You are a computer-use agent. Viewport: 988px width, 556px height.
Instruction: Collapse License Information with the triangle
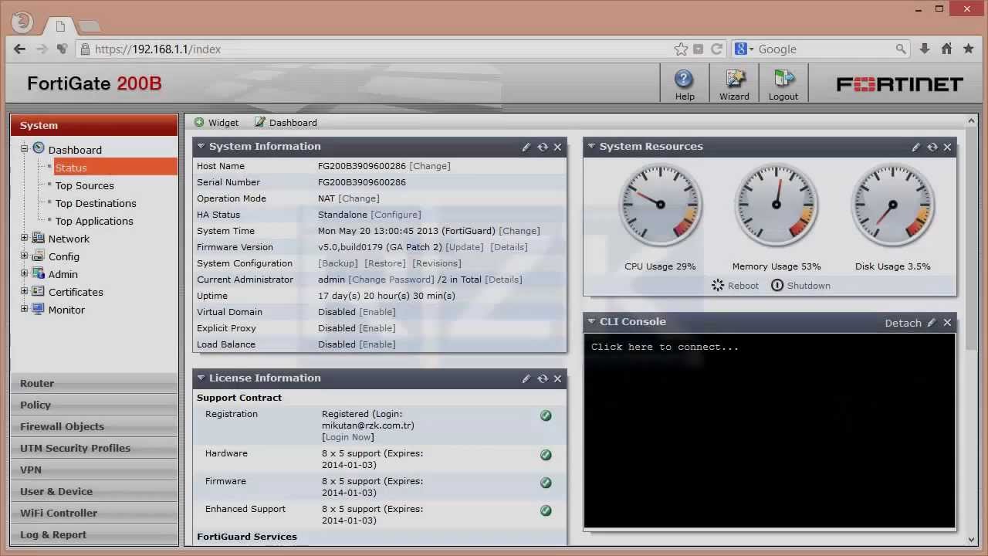coord(201,378)
